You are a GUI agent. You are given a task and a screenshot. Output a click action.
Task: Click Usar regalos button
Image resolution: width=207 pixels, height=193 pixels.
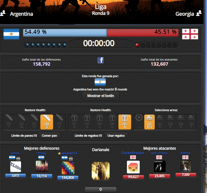(x=116, y=136)
